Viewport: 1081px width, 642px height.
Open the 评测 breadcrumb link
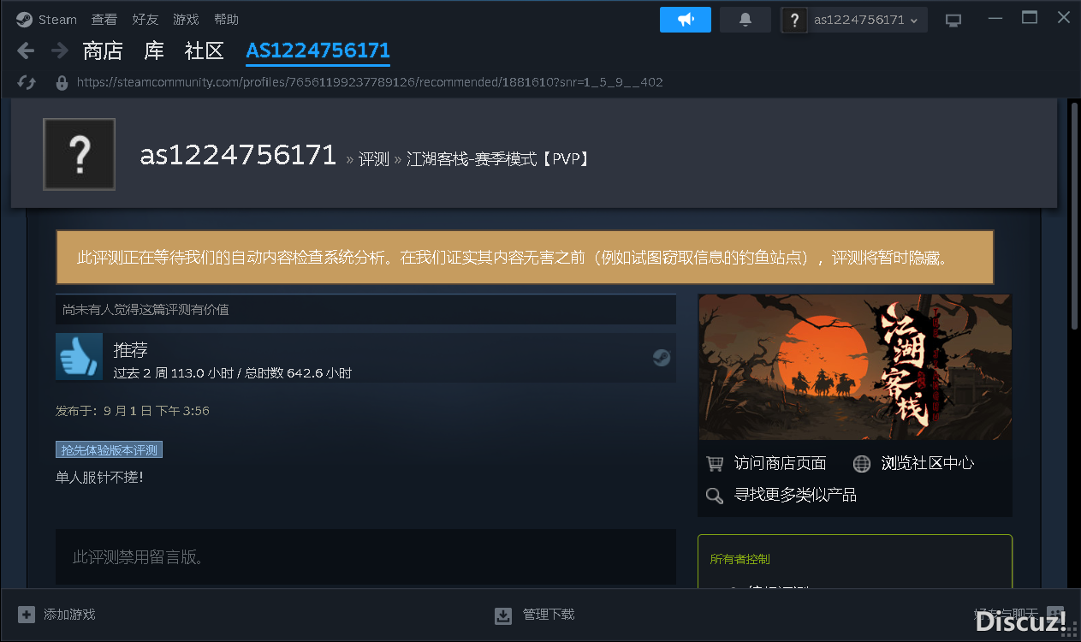click(x=374, y=159)
